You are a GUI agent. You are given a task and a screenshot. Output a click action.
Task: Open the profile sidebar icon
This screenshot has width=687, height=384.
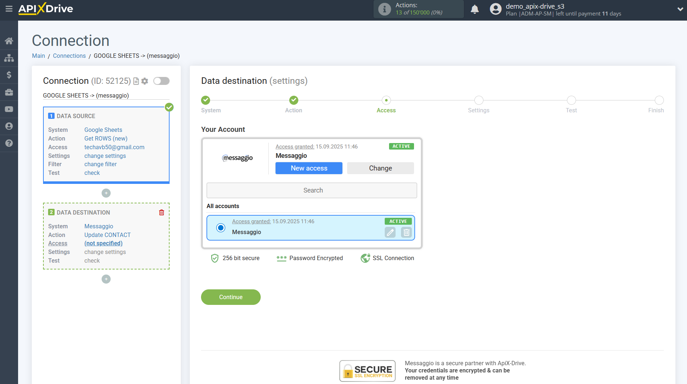pyautogui.click(x=9, y=126)
